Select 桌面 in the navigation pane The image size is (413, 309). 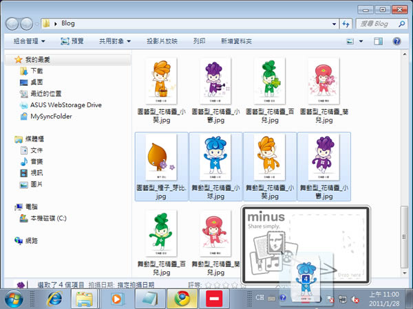click(36, 82)
